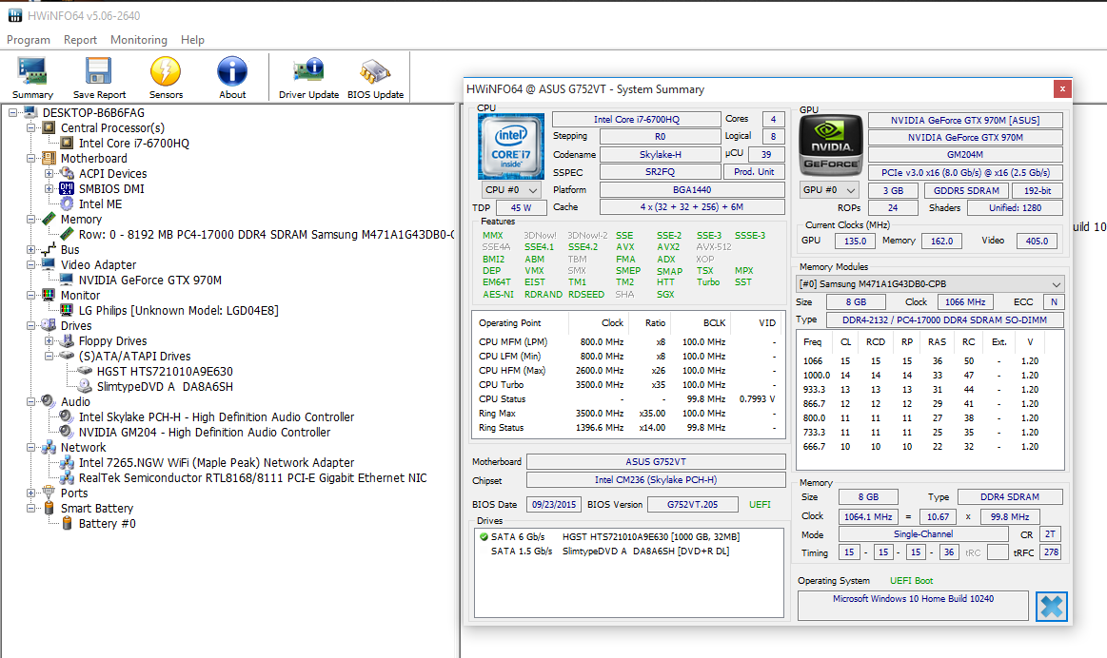1107x658 pixels.
Task: Select the HGST HTS721010A9E630 drive in tree
Action: click(x=165, y=372)
